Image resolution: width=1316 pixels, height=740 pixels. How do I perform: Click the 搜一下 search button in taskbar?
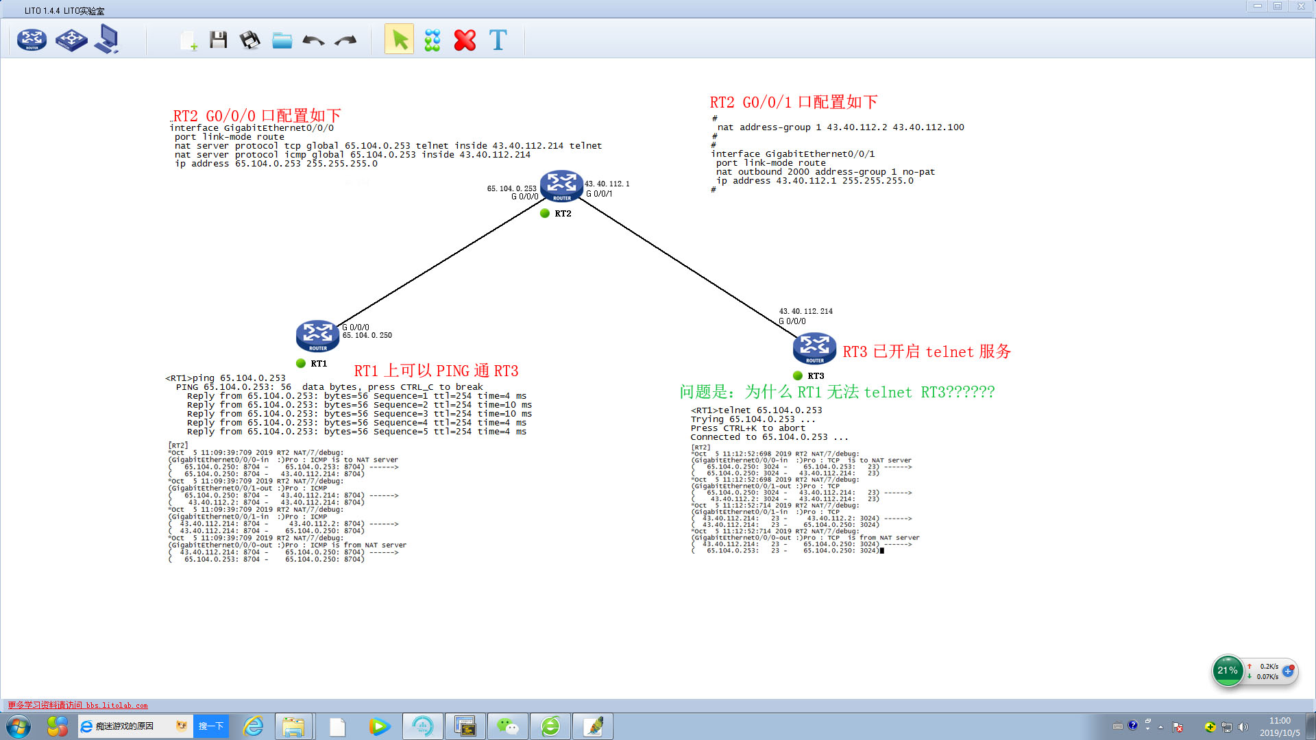[211, 726]
